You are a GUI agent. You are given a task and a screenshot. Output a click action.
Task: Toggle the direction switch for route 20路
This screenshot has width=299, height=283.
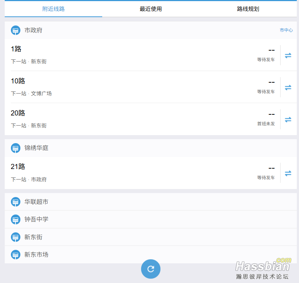point(288,119)
